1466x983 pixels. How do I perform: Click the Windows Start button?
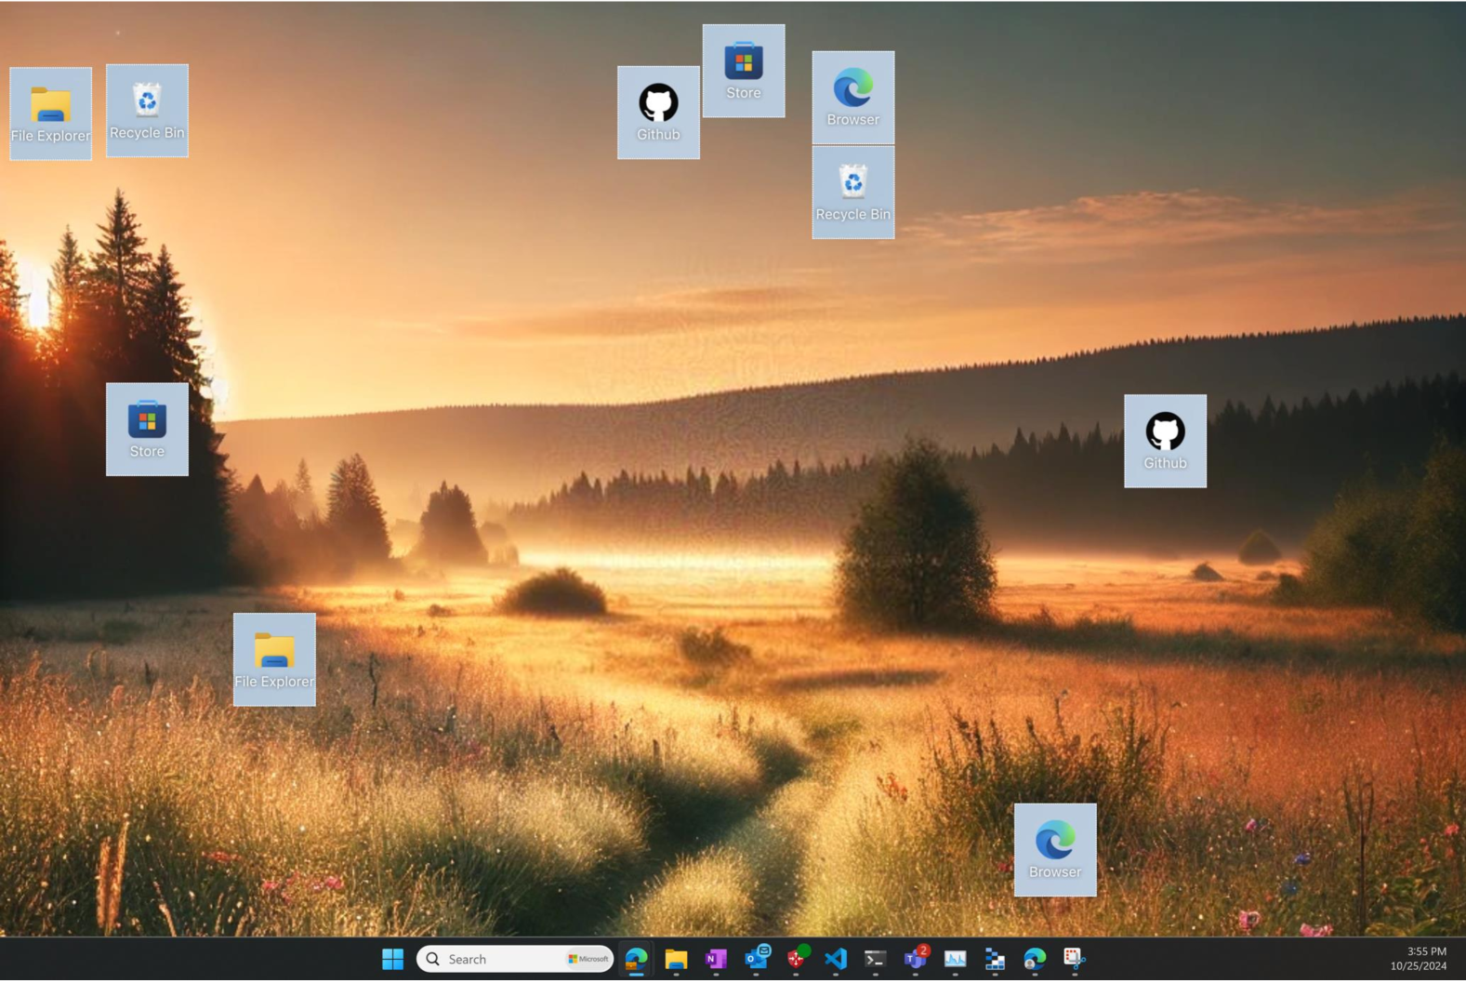coord(392,959)
